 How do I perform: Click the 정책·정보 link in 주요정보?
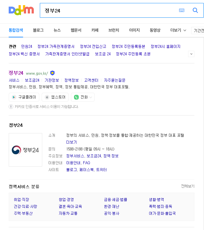111,156
